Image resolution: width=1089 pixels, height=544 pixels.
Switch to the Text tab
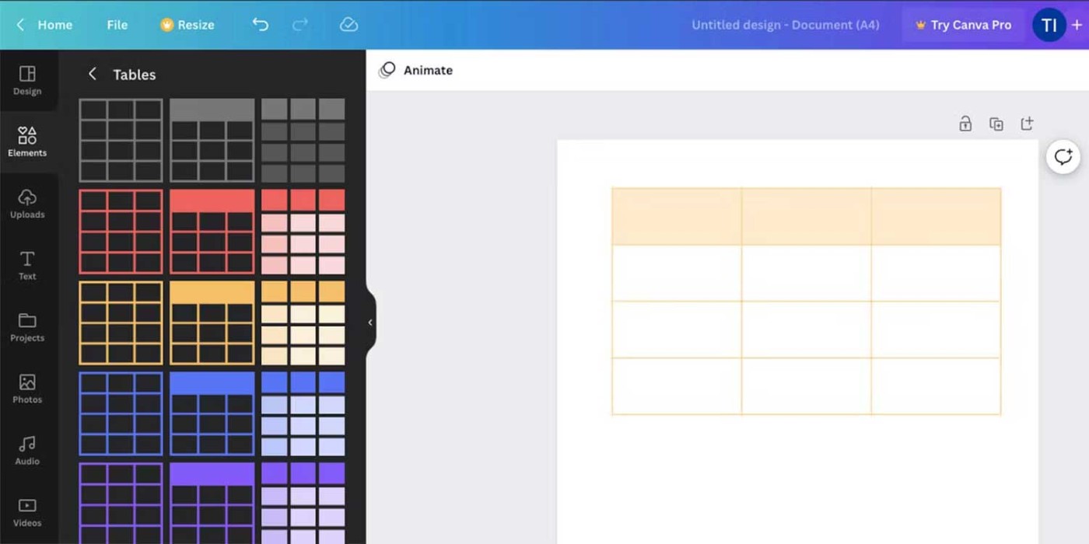pos(27,265)
